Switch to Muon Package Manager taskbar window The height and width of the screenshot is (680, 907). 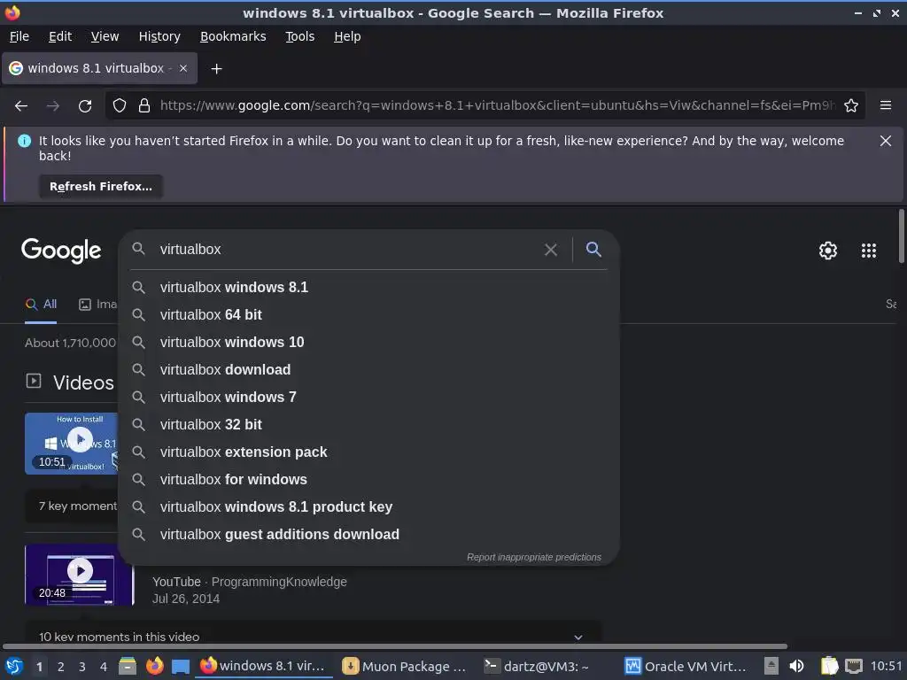click(405, 667)
